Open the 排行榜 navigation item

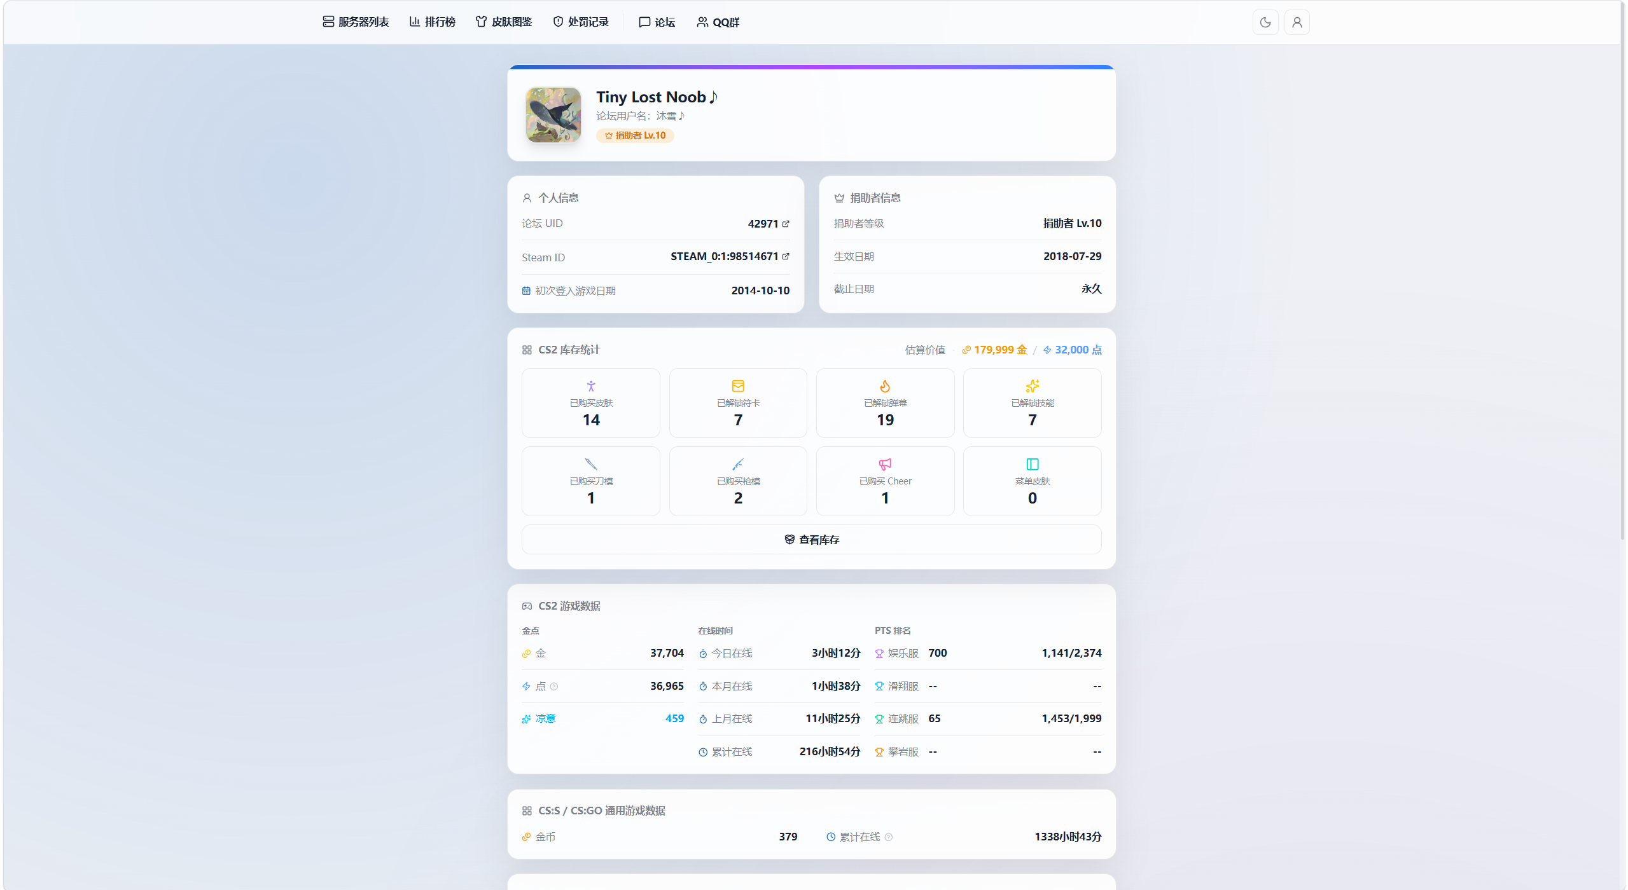[x=433, y=22]
